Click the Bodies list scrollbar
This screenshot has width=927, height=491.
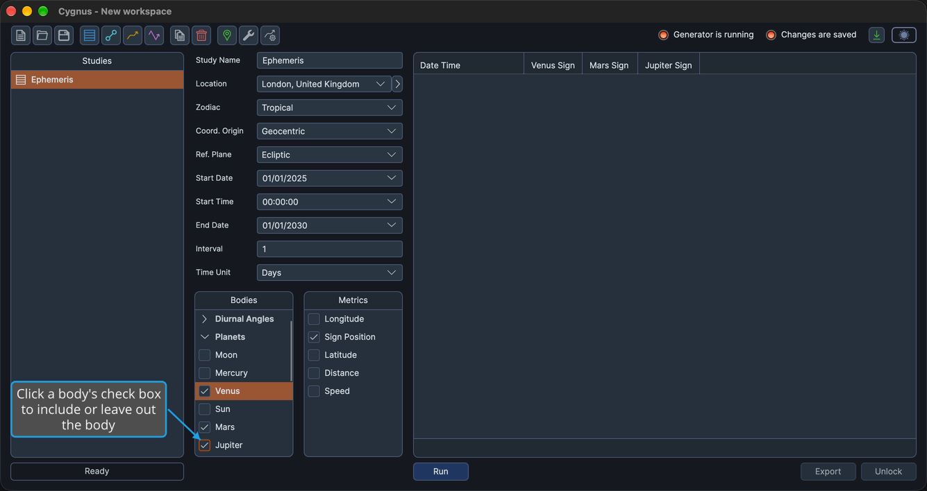click(292, 351)
